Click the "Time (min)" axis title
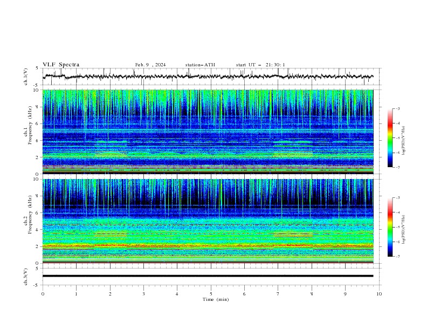Image resolution: width=427 pixels, height=330 pixels. click(x=216, y=299)
